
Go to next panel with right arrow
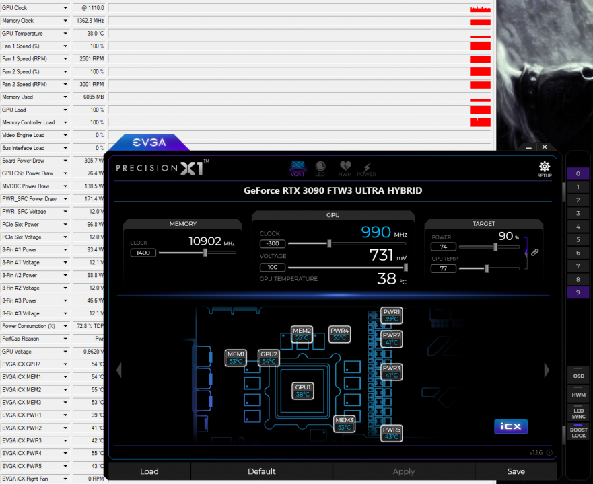tap(547, 370)
